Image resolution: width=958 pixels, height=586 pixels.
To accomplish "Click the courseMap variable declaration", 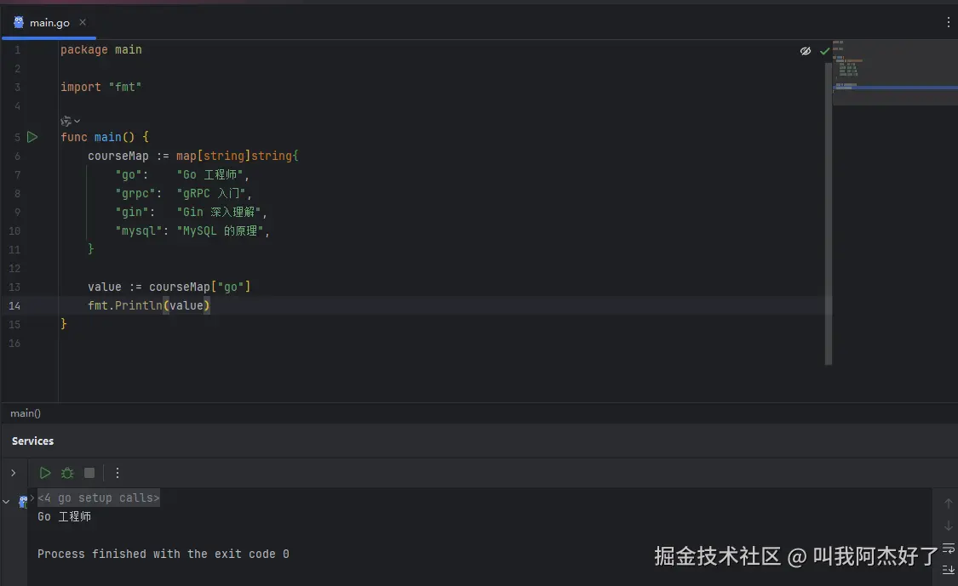I will pyautogui.click(x=118, y=156).
